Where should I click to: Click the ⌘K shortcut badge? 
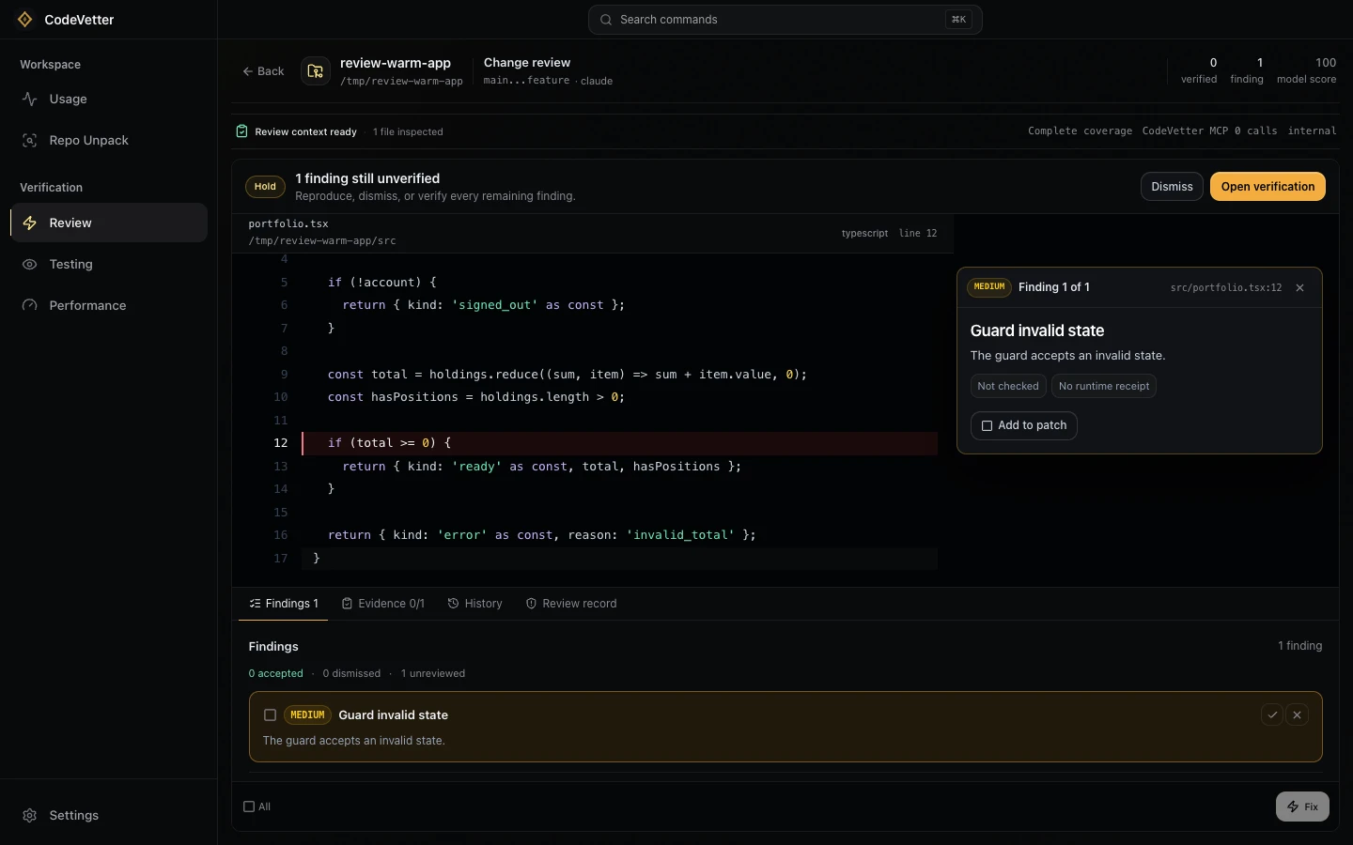point(958,20)
